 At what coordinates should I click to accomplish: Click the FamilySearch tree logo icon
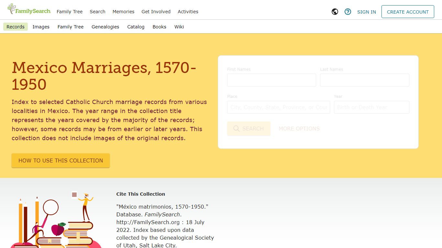(x=12, y=9)
